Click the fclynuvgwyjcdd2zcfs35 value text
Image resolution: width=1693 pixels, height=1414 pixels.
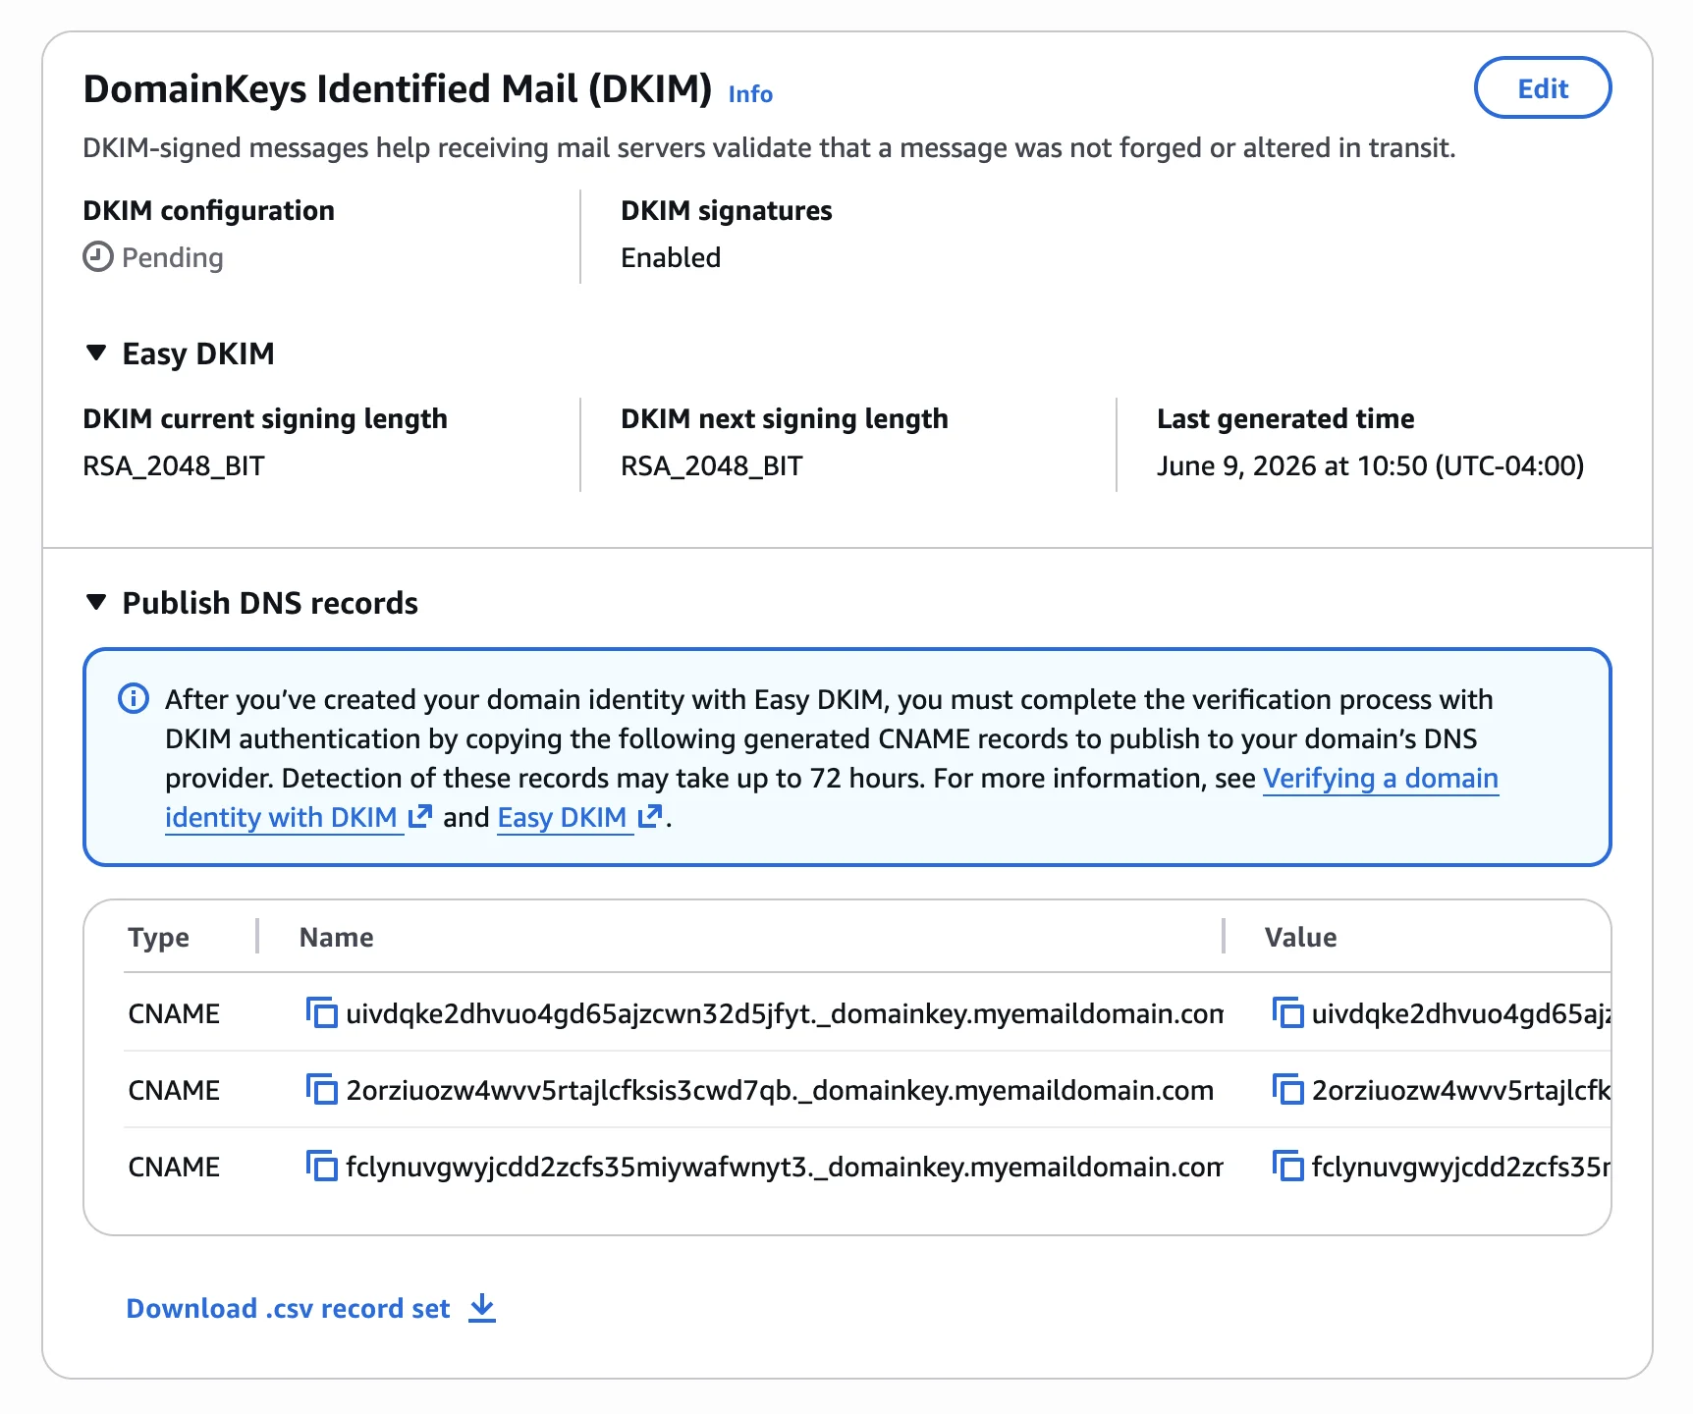point(1460,1167)
